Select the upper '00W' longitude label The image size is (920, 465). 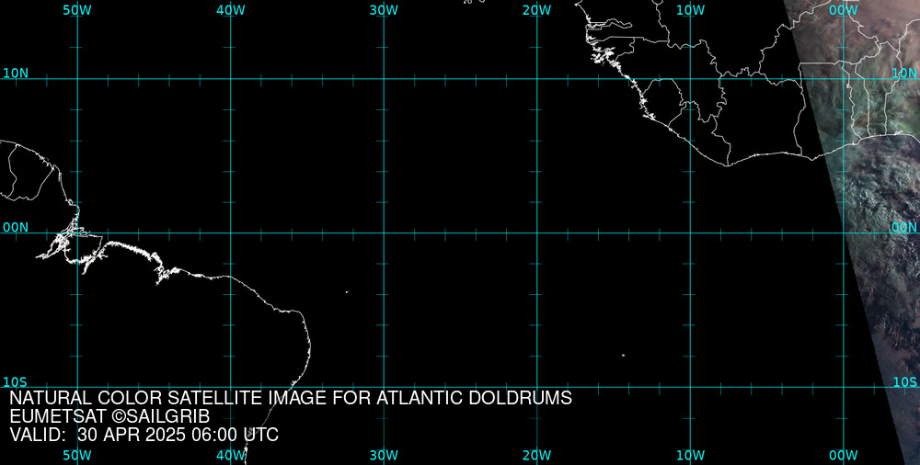[844, 10]
